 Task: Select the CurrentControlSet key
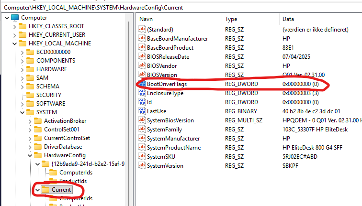point(67,138)
